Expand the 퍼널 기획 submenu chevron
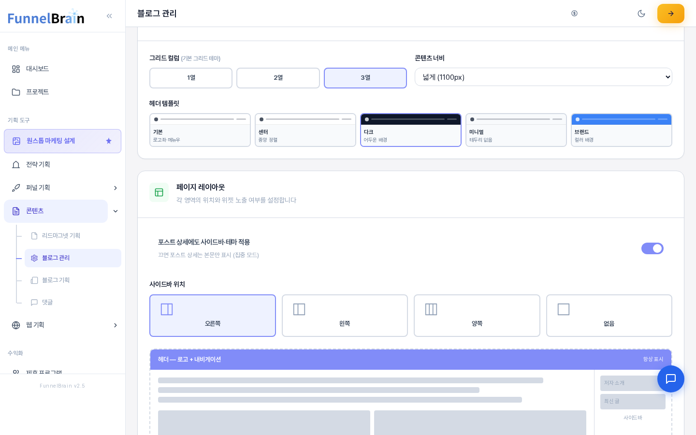The image size is (696, 435). (x=116, y=188)
